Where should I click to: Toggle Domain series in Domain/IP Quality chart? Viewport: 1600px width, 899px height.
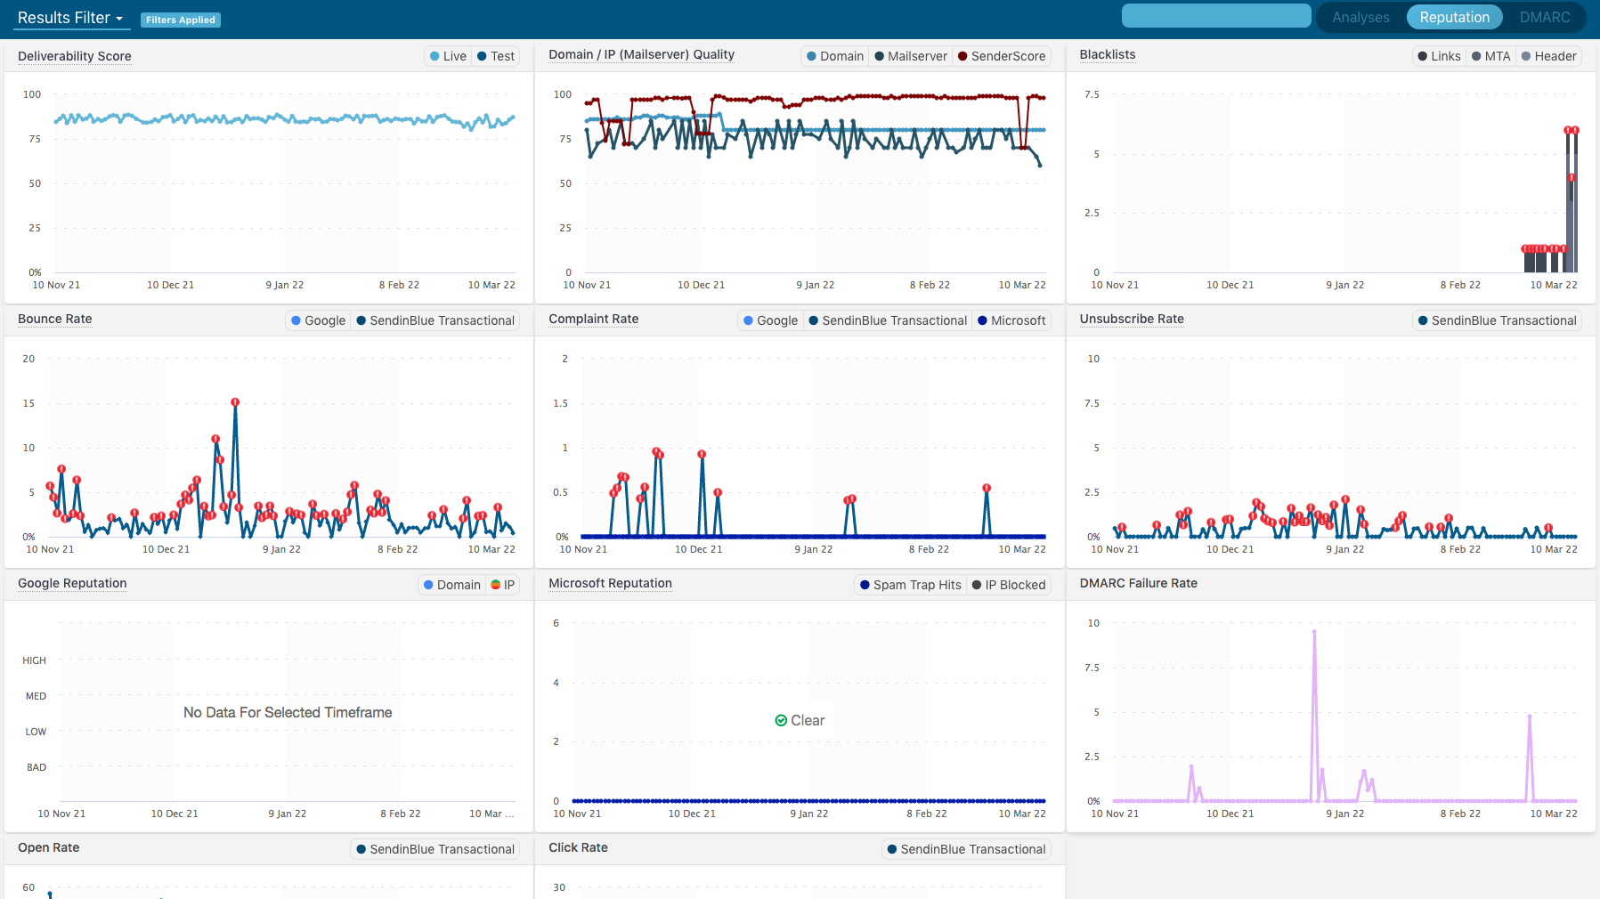(834, 56)
